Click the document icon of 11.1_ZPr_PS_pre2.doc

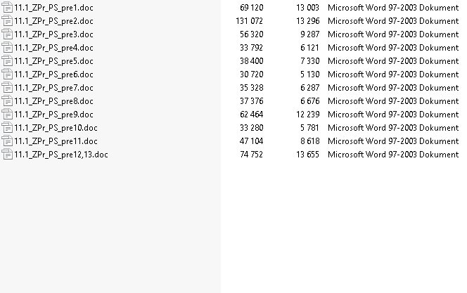[x=7, y=21]
